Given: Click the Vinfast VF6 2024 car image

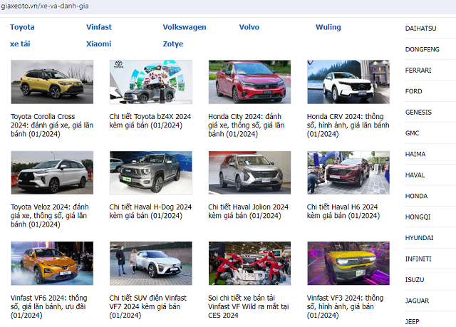Looking at the screenshot, I should point(52,264).
